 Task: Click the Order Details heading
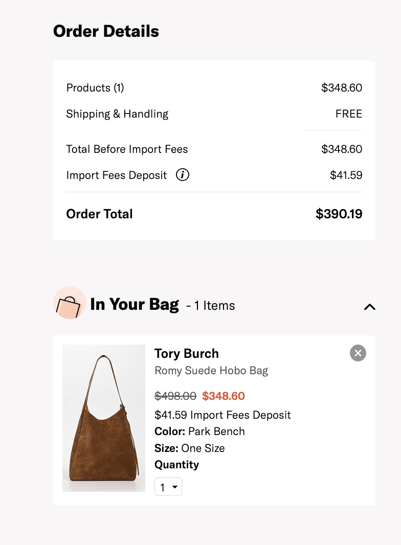[106, 31]
